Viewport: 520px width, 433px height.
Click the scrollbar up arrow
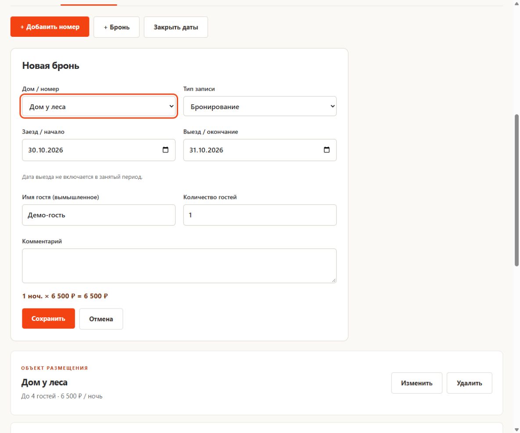[516, 4]
